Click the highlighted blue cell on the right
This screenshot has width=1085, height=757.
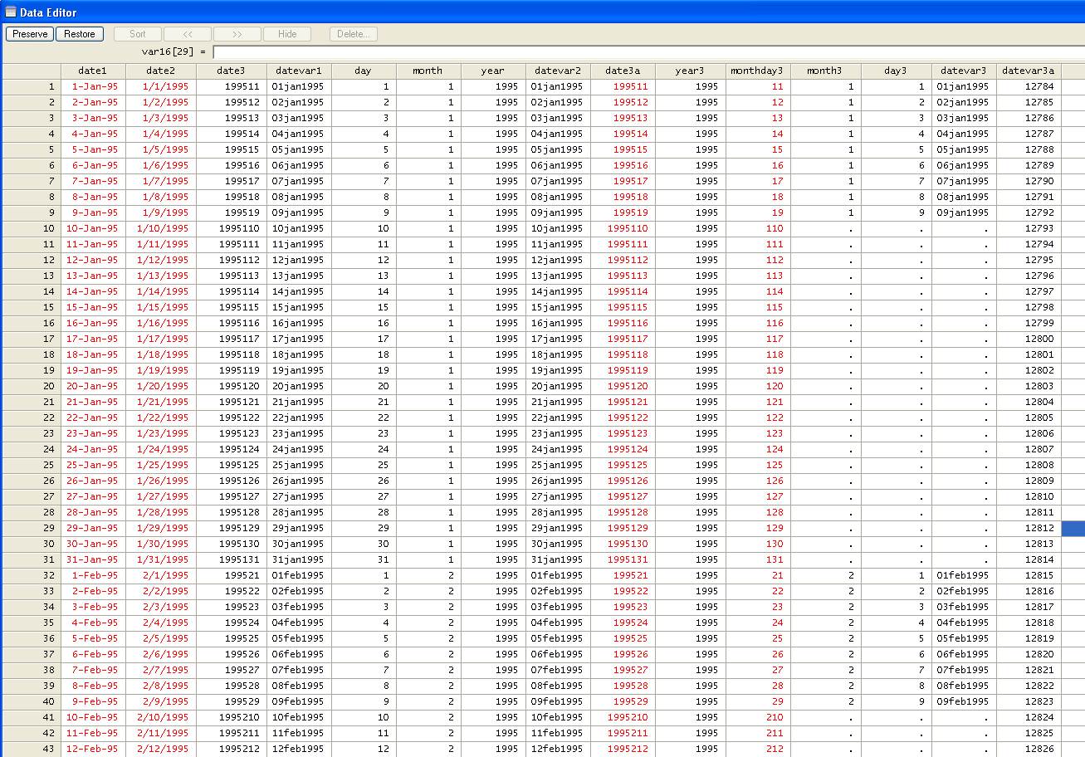tap(1073, 528)
